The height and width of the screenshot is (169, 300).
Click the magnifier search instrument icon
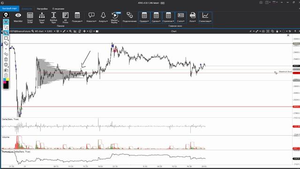click(x=32, y=31)
